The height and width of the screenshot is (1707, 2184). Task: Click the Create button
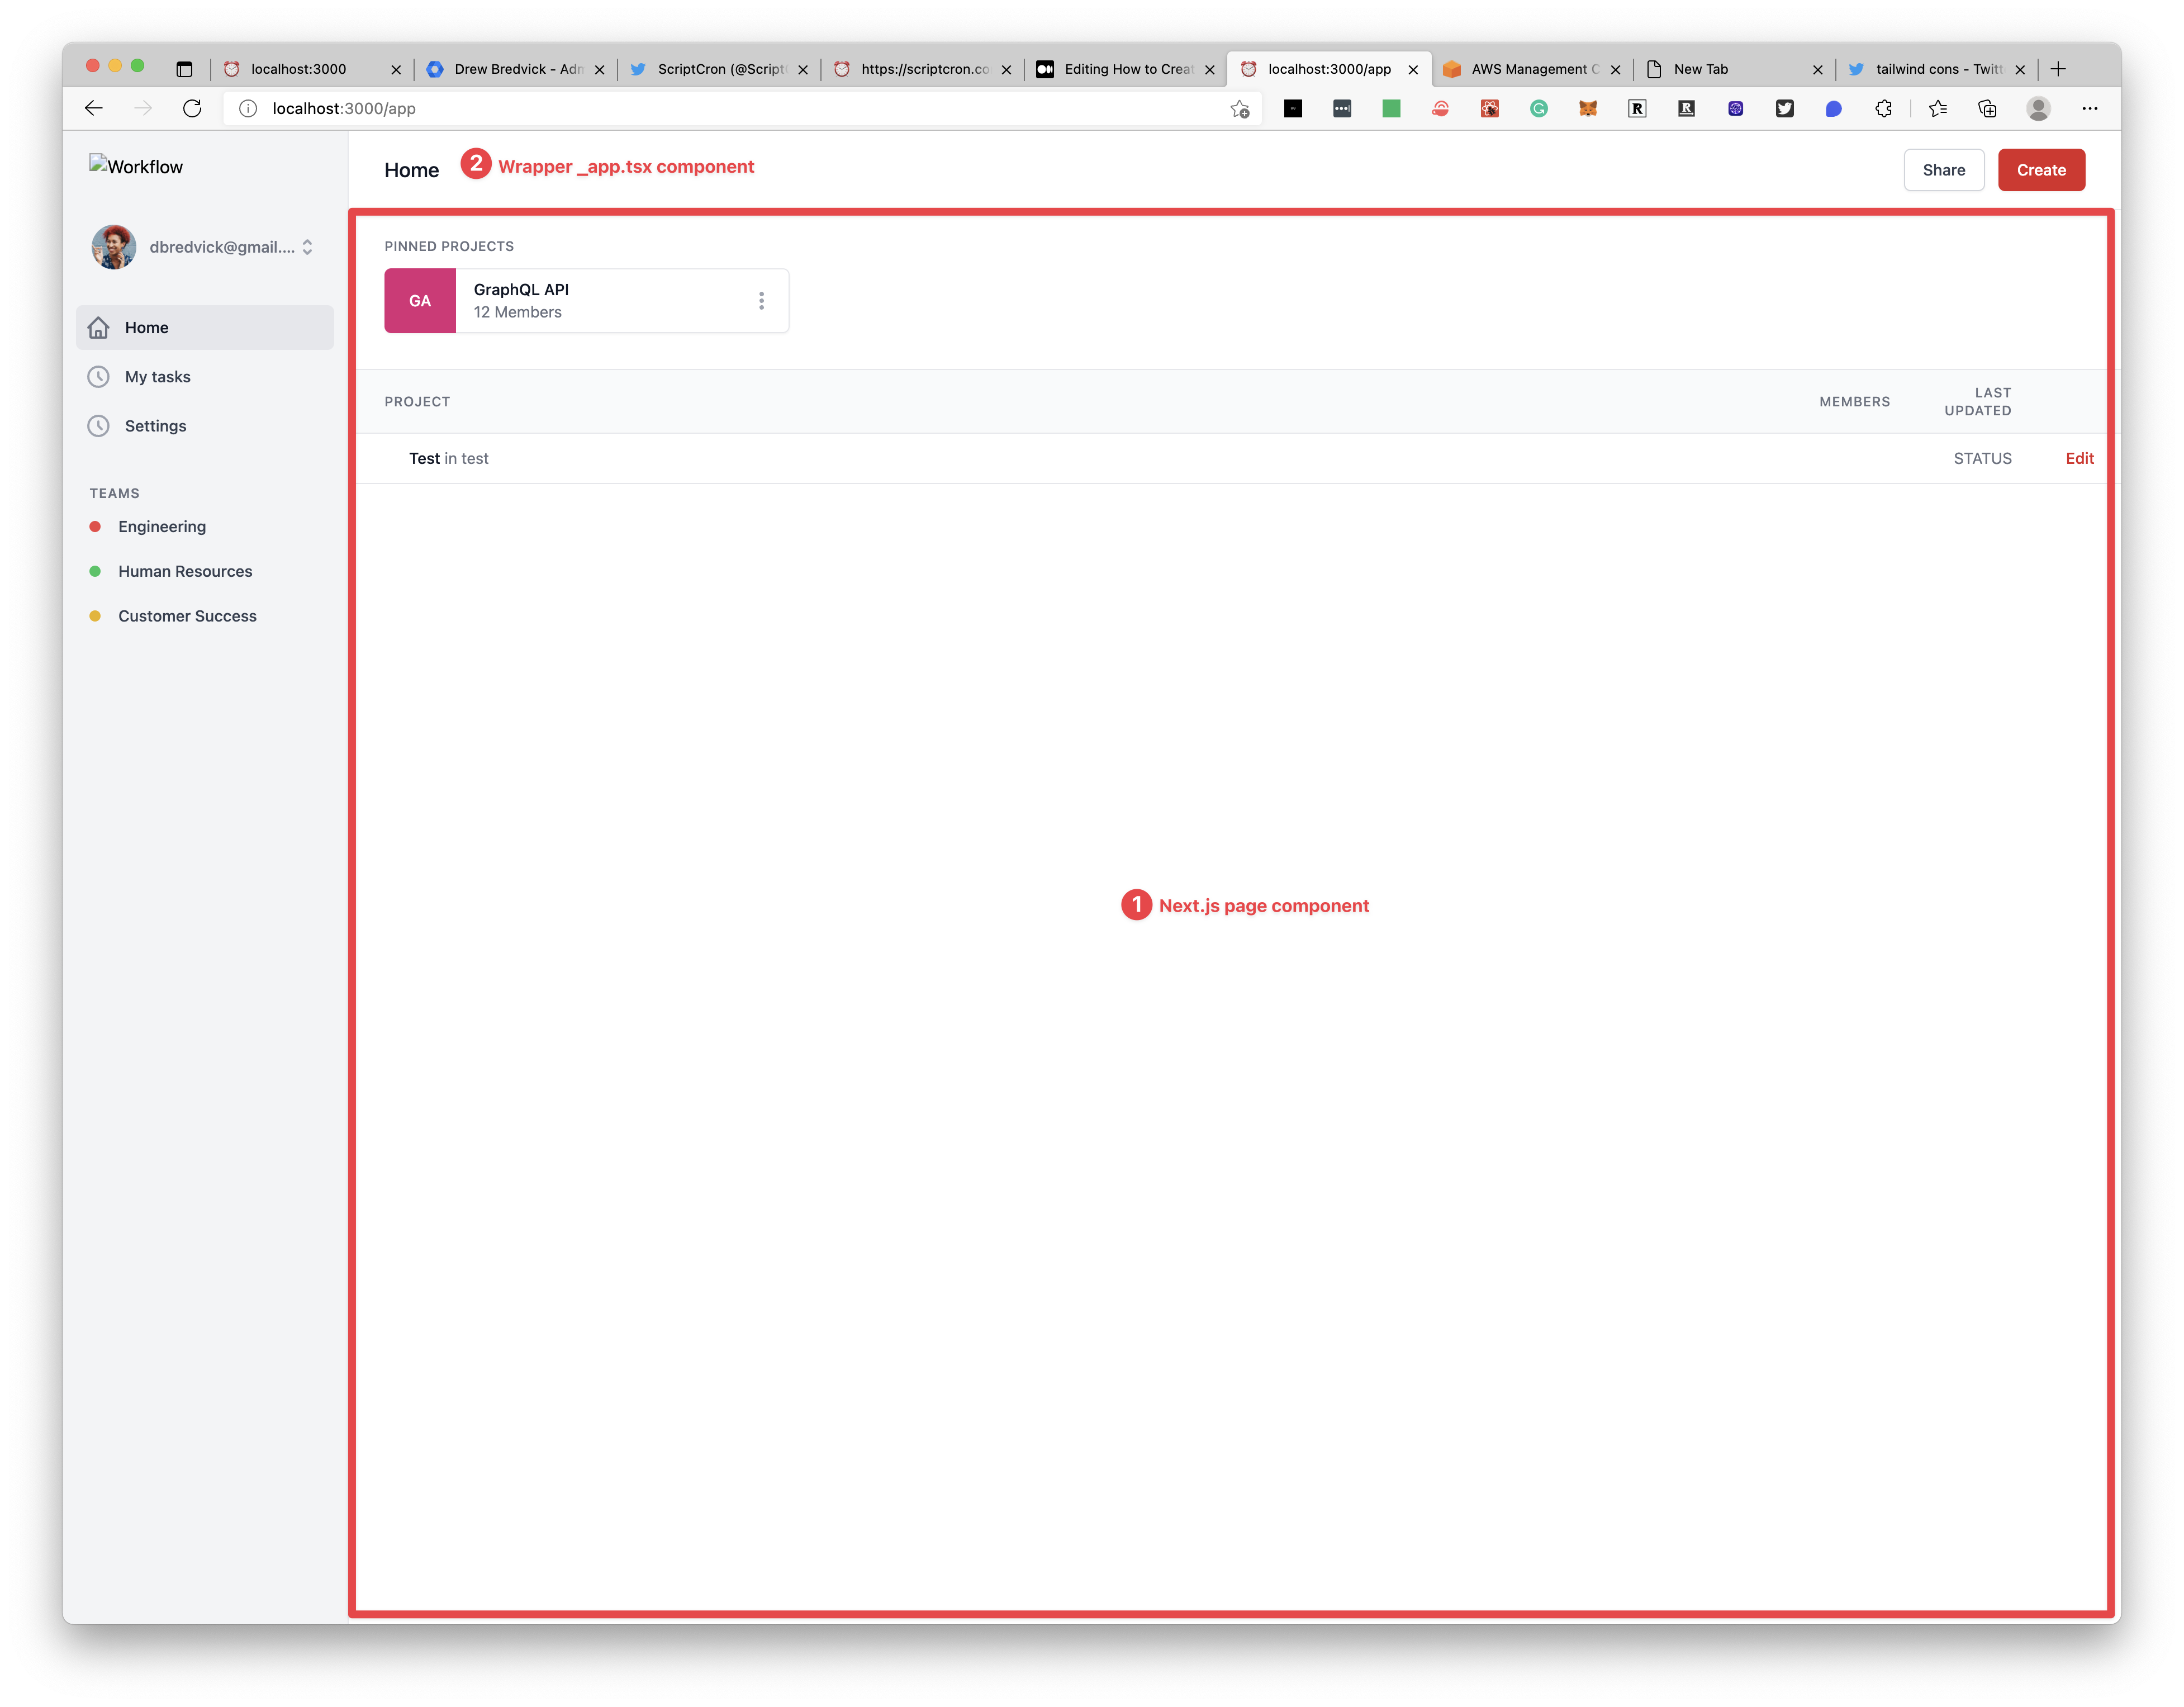pos(2042,168)
